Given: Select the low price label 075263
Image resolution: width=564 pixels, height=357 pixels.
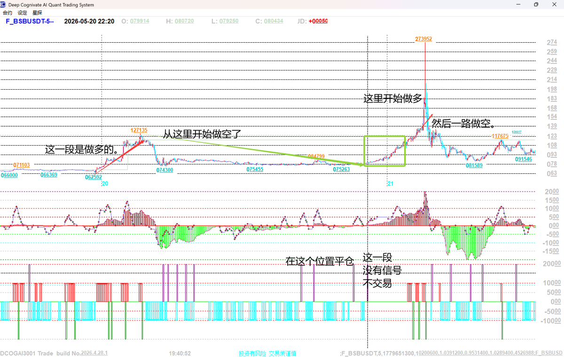Looking at the screenshot, I should [x=341, y=170].
